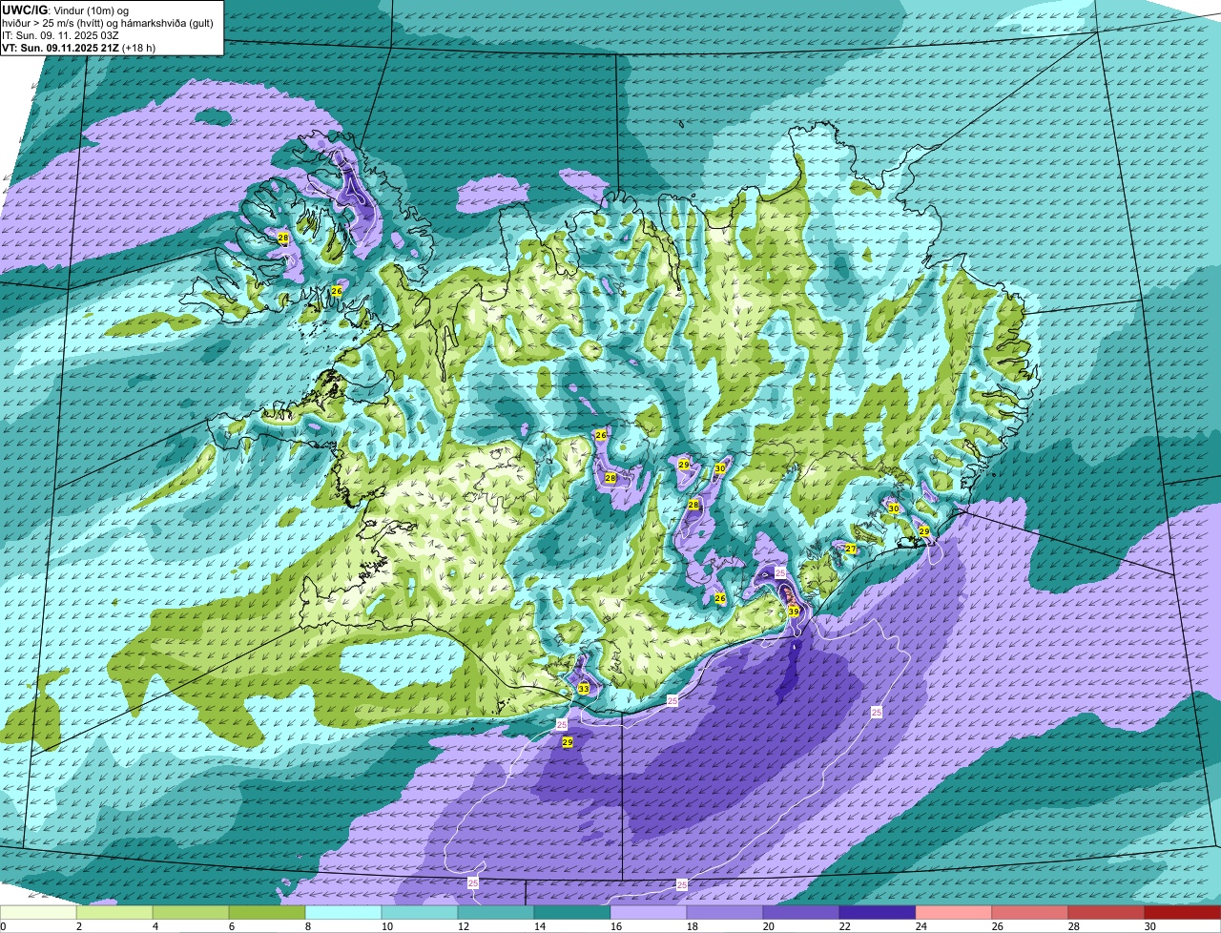Click the scale tick label "8"

point(308,926)
